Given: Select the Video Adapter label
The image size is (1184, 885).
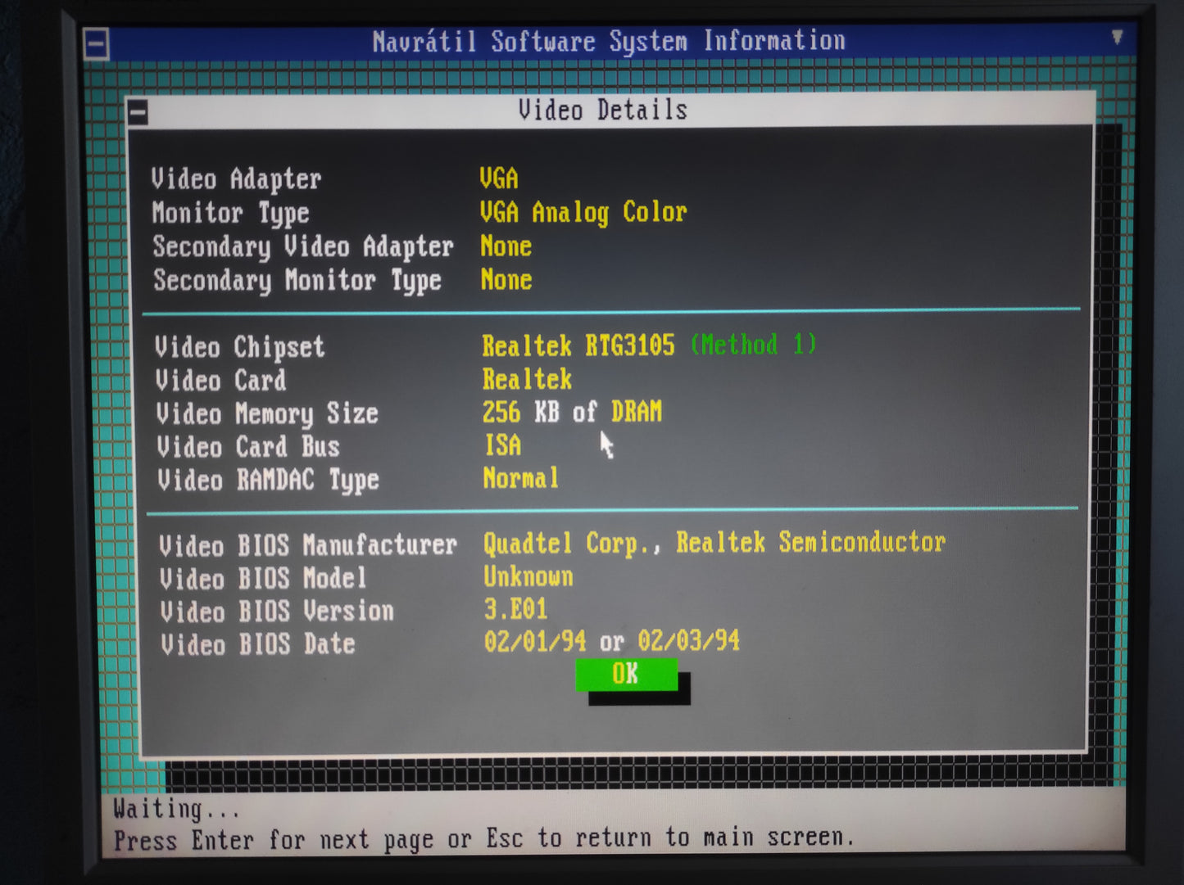Looking at the screenshot, I should 236,179.
